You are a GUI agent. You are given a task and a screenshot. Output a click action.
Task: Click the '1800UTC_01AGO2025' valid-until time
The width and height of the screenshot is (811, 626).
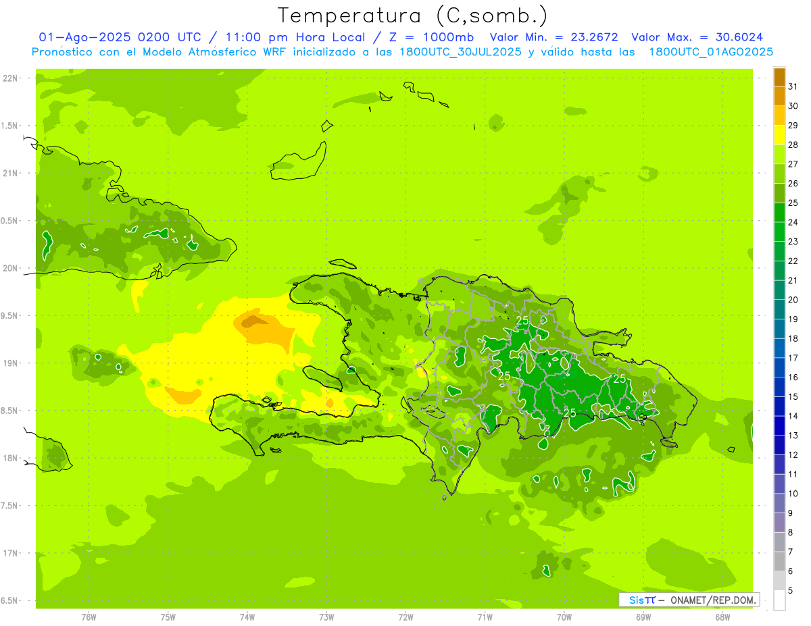coord(711,52)
